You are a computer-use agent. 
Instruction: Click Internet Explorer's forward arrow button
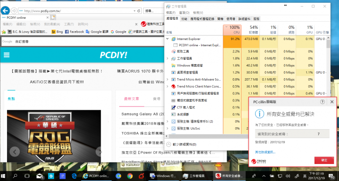(x=14, y=11)
